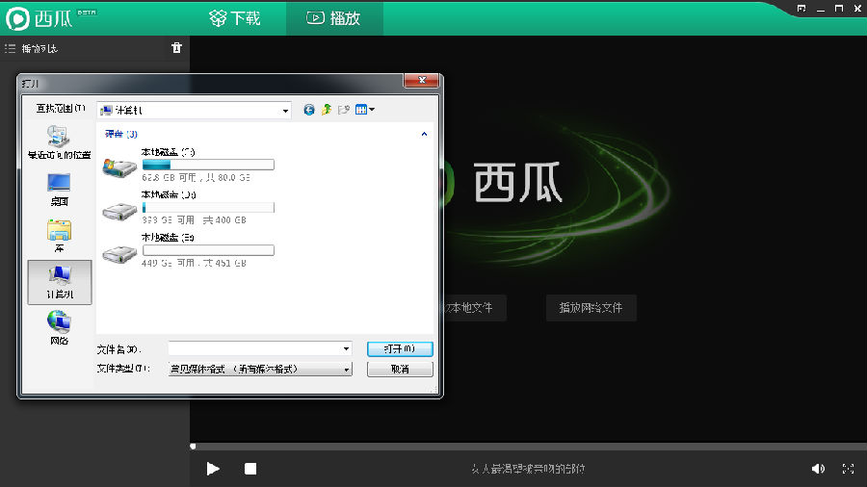Switch to the 下载 download tab
The image size is (867, 487).
235,18
